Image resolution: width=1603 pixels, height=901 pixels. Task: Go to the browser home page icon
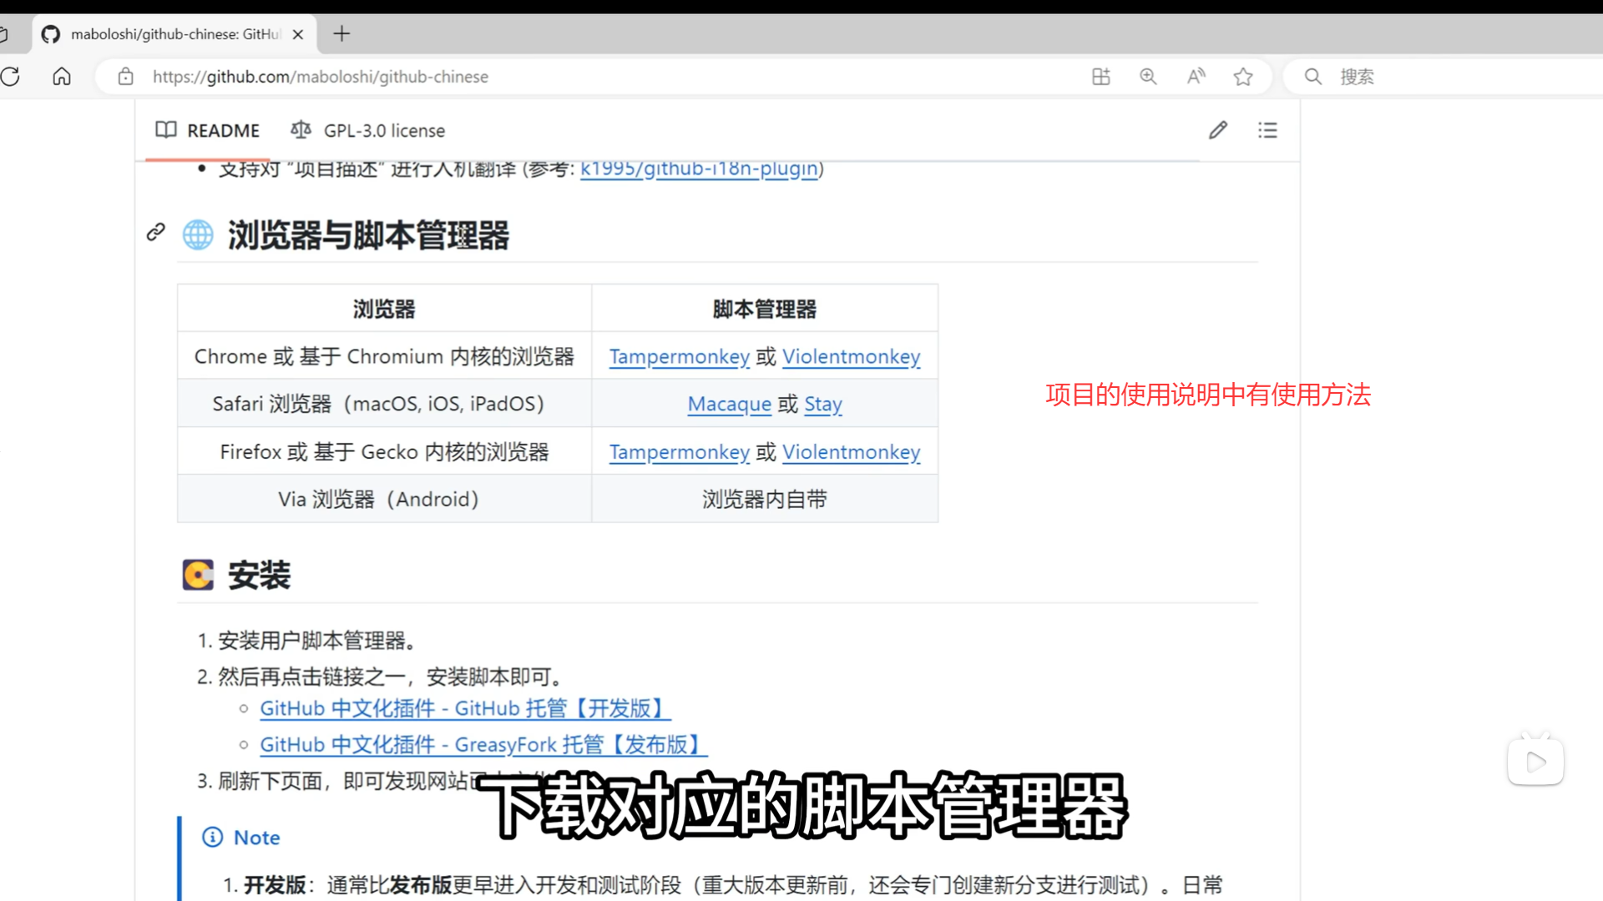pyautogui.click(x=62, y=77)
